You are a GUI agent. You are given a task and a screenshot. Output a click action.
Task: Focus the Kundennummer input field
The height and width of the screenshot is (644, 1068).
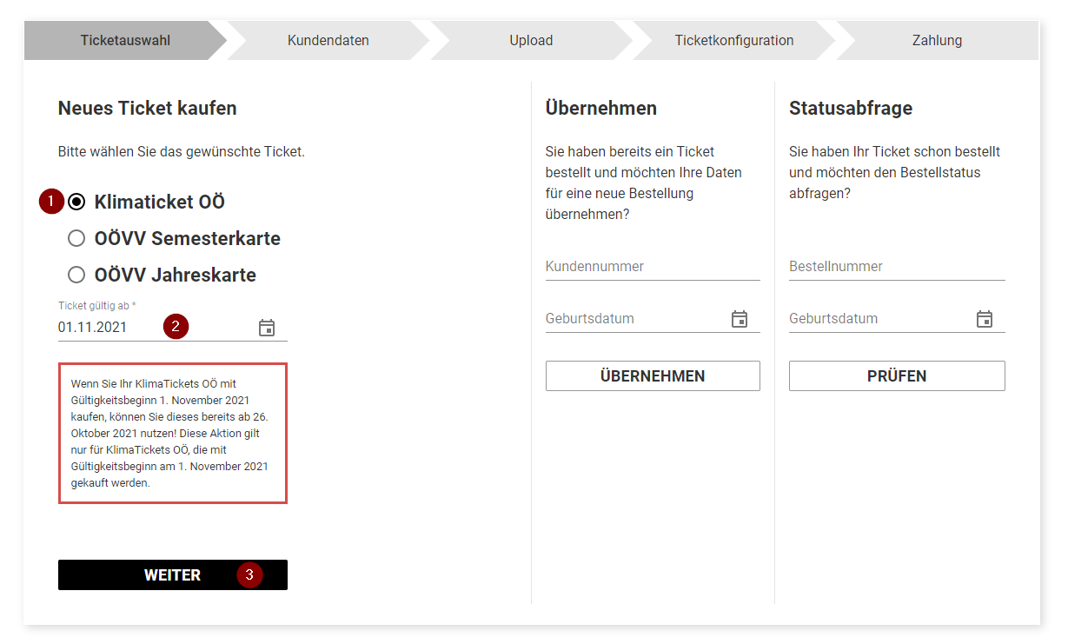[653, 267]
